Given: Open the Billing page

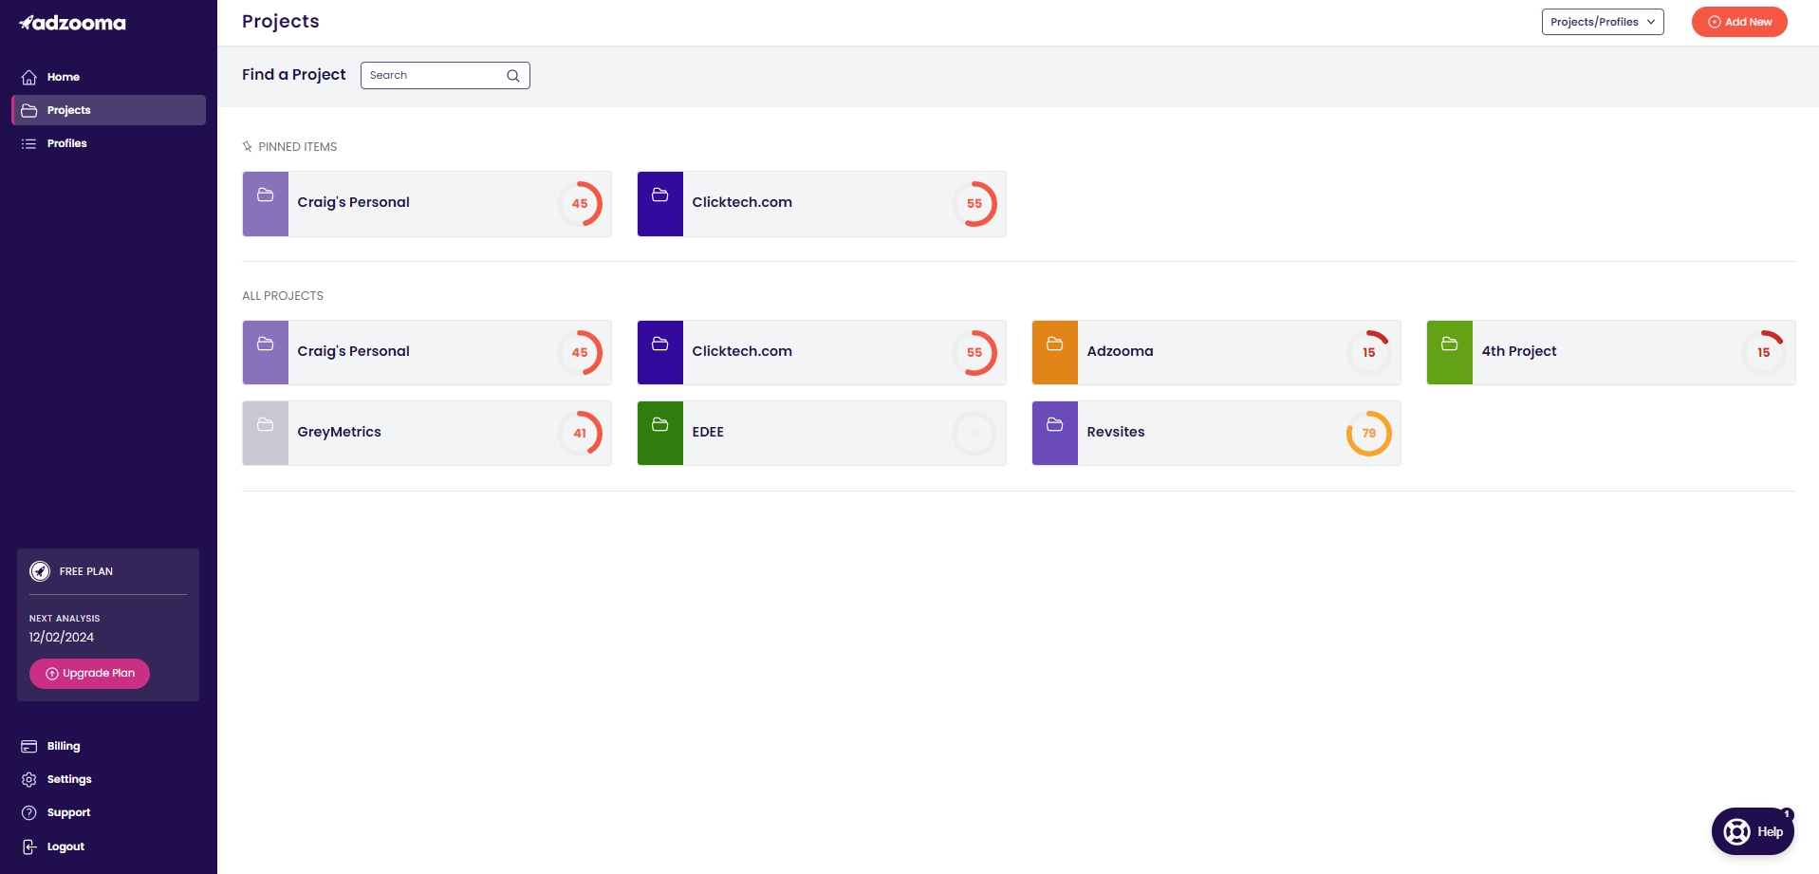Looking at the screenshot, I should (x=108, y=746).
